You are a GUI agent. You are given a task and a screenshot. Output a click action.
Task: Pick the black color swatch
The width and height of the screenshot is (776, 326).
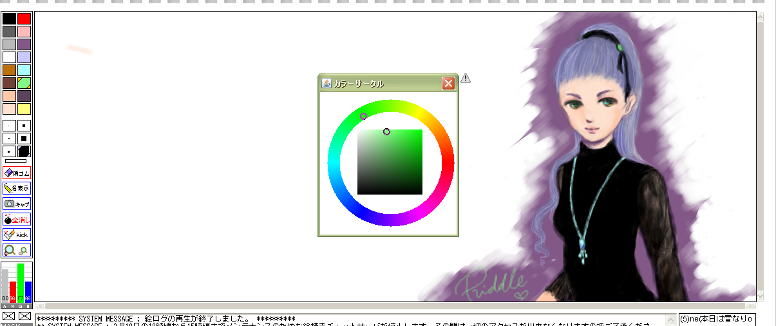point(9,19)
